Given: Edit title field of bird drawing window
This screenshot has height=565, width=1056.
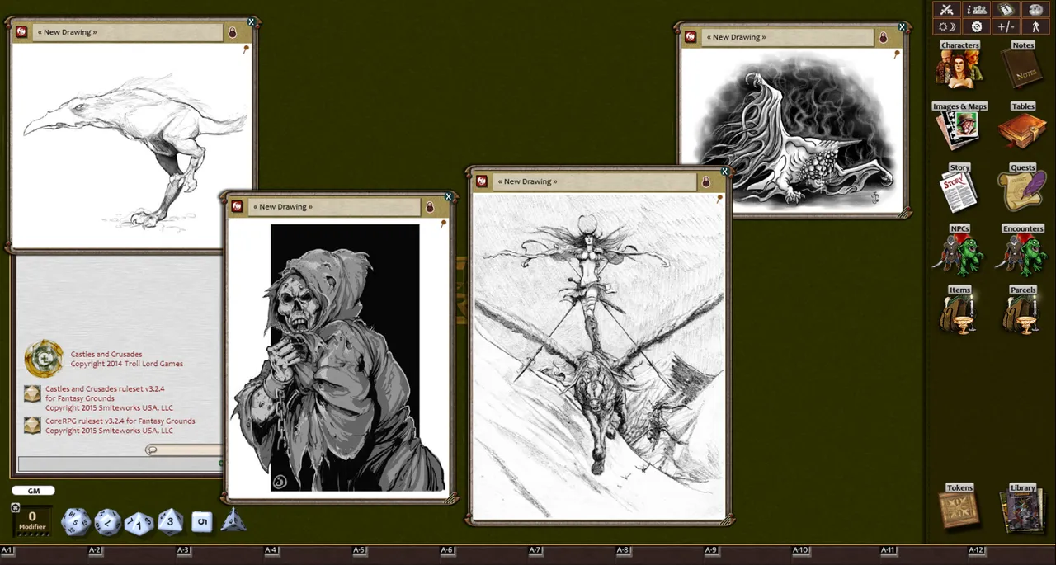Looking at the screenshot, I should (128, 32).
